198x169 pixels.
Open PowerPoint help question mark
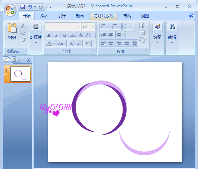(x=192, y=16)
